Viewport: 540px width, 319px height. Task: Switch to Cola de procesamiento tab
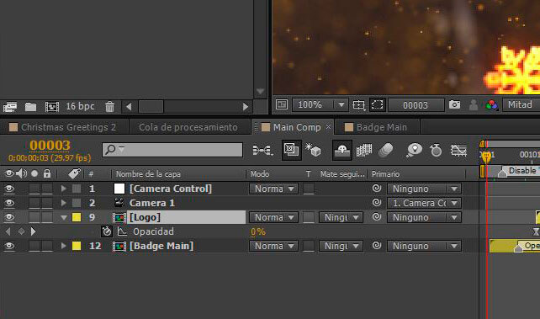pyautogui.click(x=188, y=127)
